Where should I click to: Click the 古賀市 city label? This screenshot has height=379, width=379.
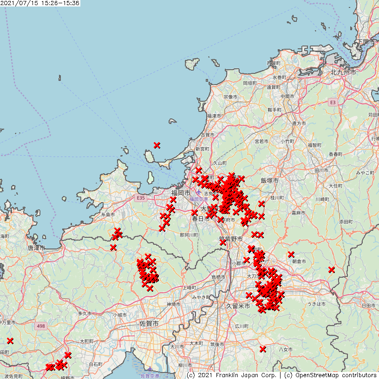click(x=208, y=135)
